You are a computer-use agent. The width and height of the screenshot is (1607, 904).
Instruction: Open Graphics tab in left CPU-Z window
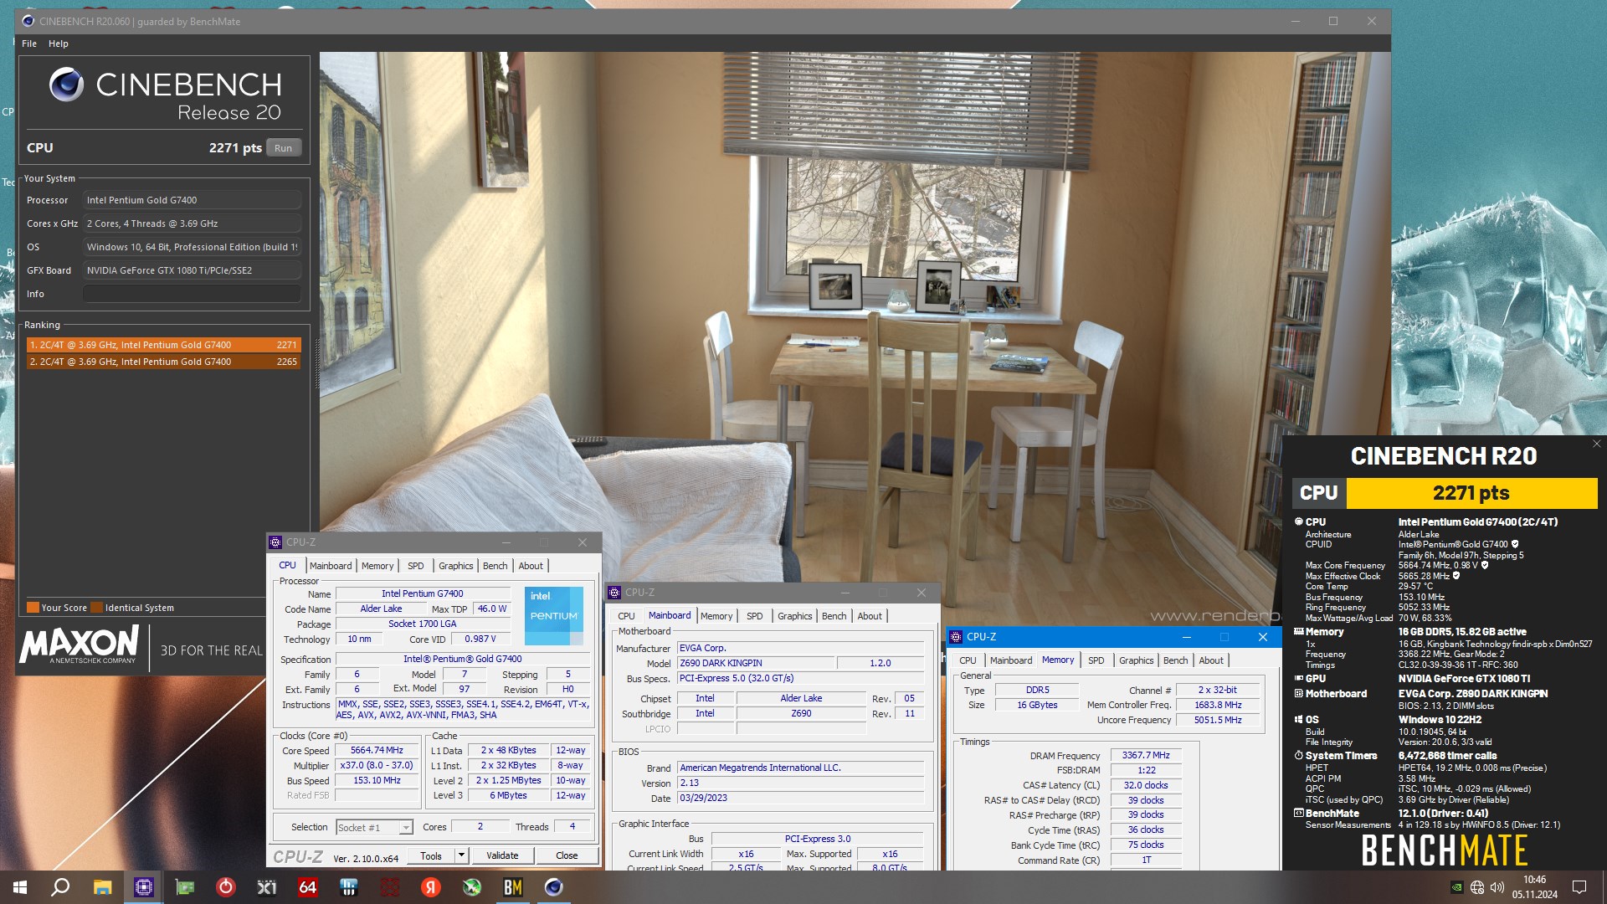[x=456, y=566]
